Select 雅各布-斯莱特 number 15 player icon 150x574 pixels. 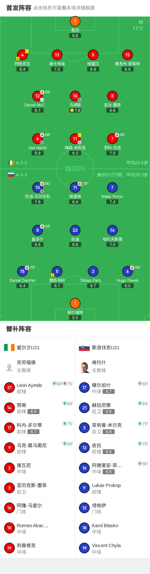127,55
